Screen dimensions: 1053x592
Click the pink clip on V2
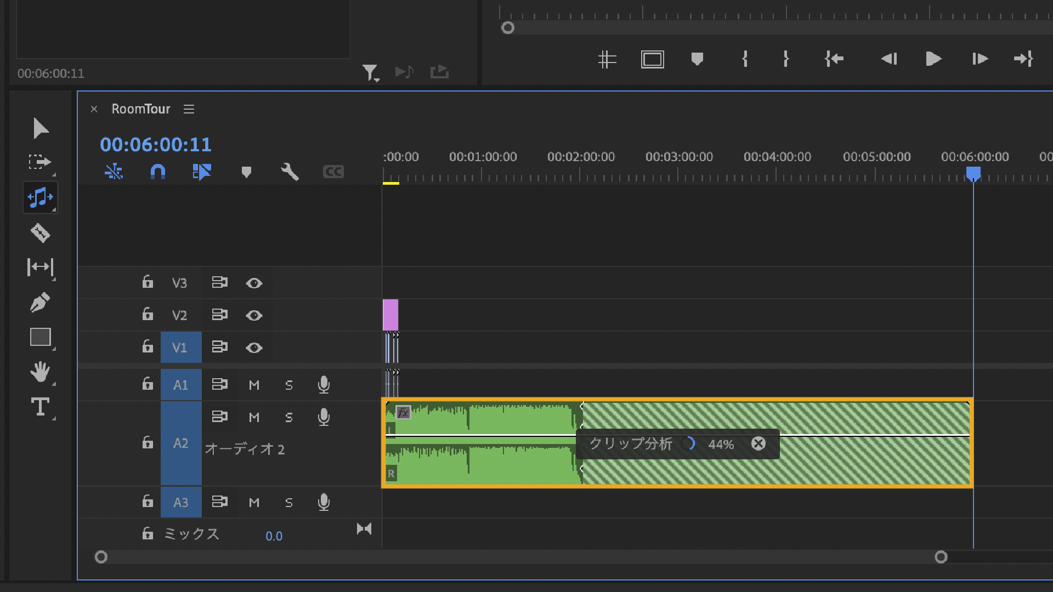tap(390, 315)
